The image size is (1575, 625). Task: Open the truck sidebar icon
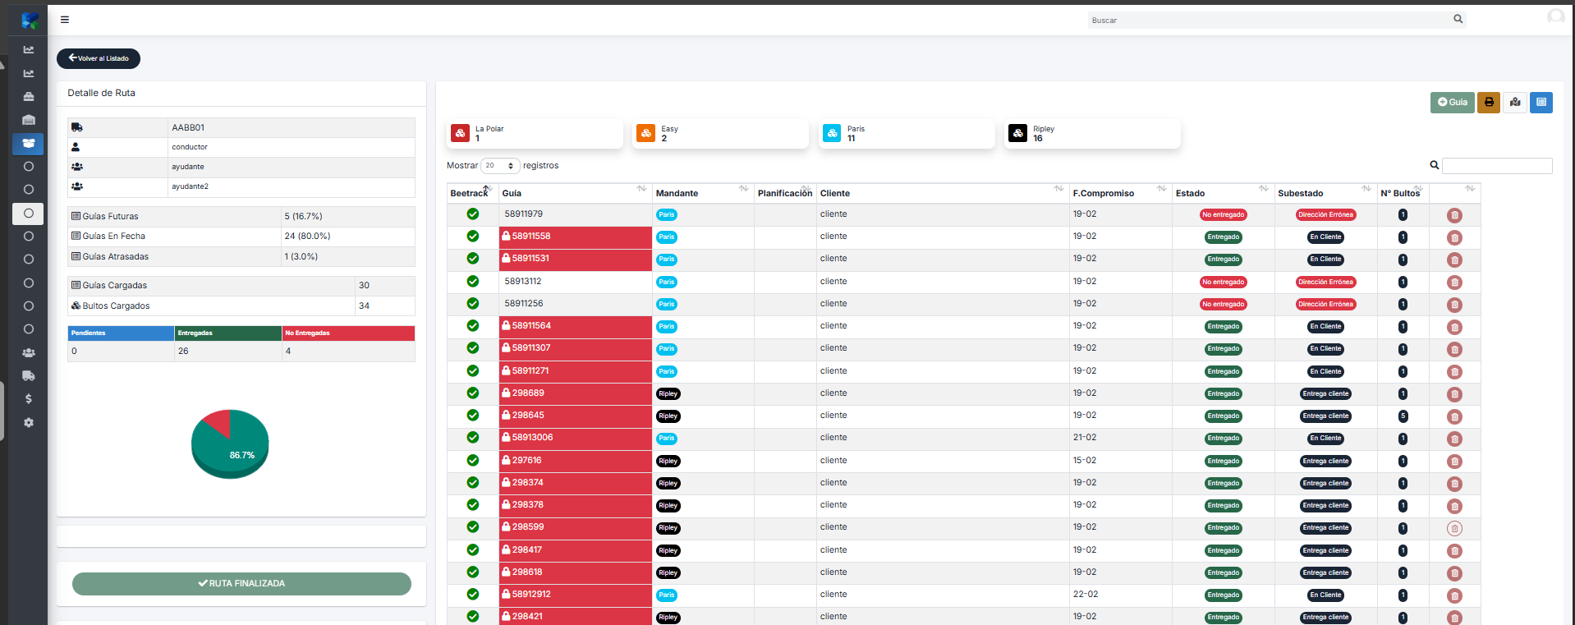[29, 376]
